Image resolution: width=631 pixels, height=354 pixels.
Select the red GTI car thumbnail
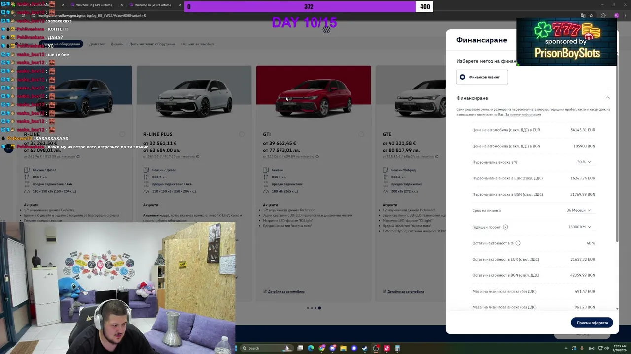pyautogui.click(x=314, y=96)
